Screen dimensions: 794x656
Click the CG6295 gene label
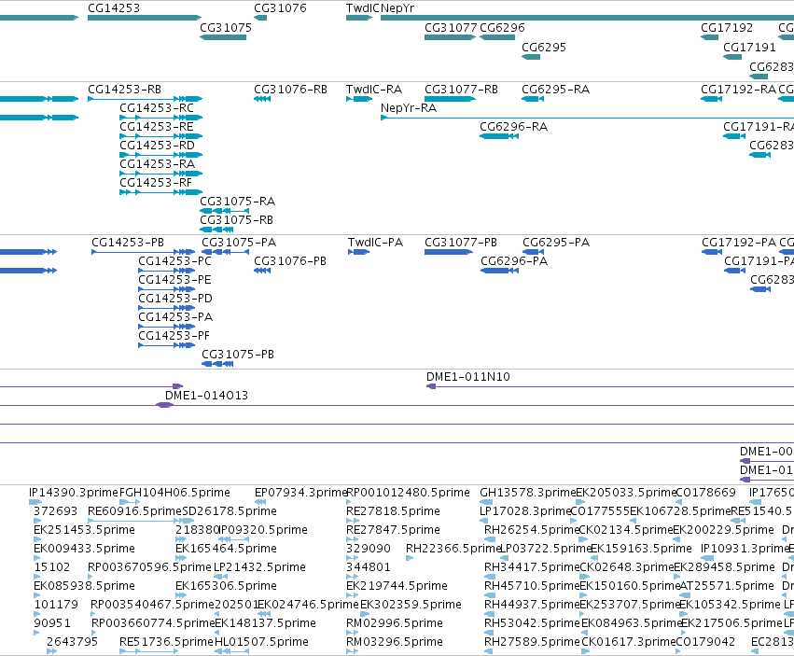pos(544,48)
